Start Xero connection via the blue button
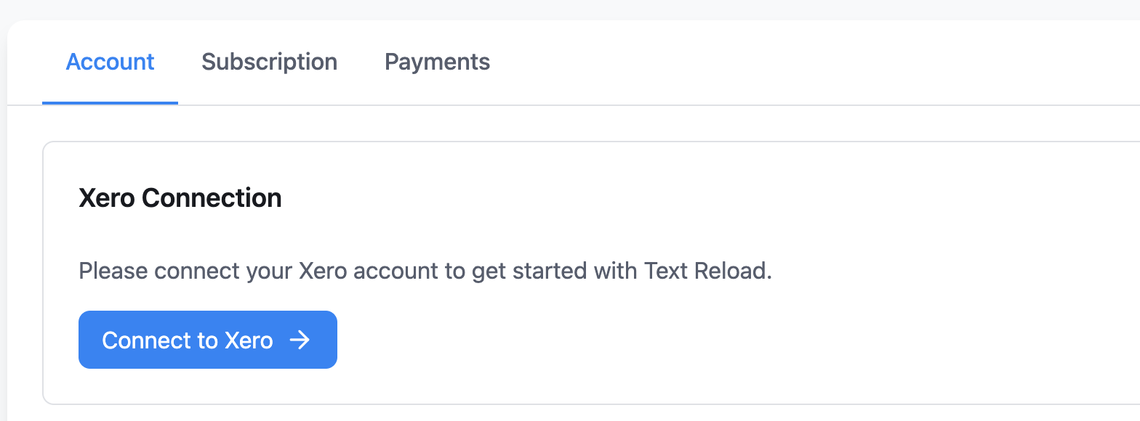 207,340
